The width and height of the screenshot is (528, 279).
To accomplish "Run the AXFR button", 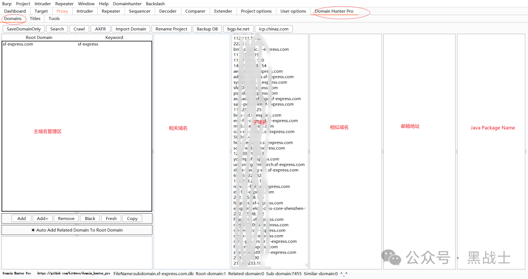I will coord(100,29).
